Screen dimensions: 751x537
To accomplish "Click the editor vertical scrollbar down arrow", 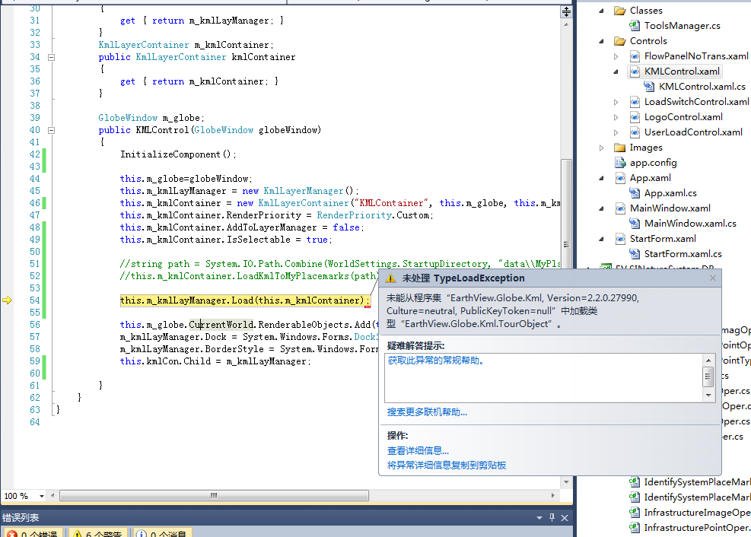I will click(566, 482).
